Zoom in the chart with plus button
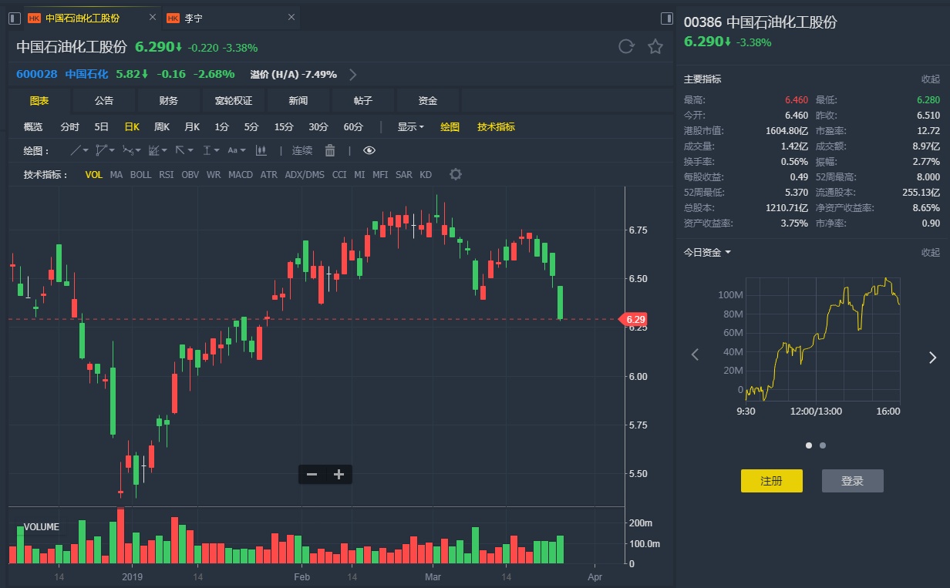The height and width of the screenshot is (588, 950). (x=339, y=475)
